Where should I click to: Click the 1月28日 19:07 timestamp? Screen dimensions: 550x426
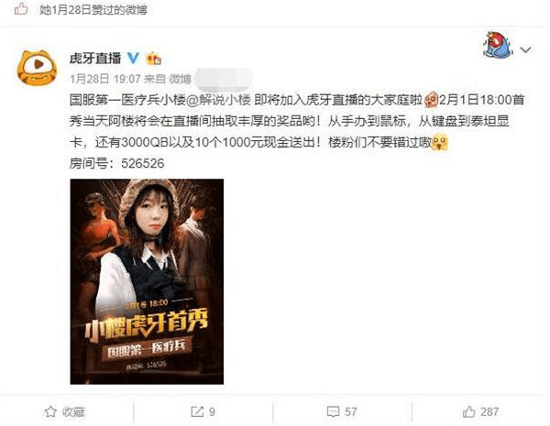click(x=105, y=79)
